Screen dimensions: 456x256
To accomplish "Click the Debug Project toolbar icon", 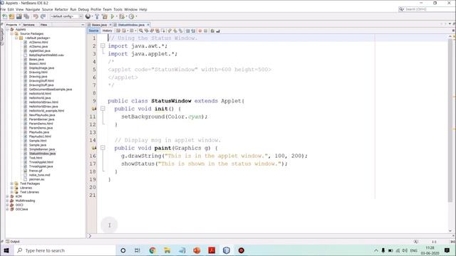I will (x=122, y=16).
